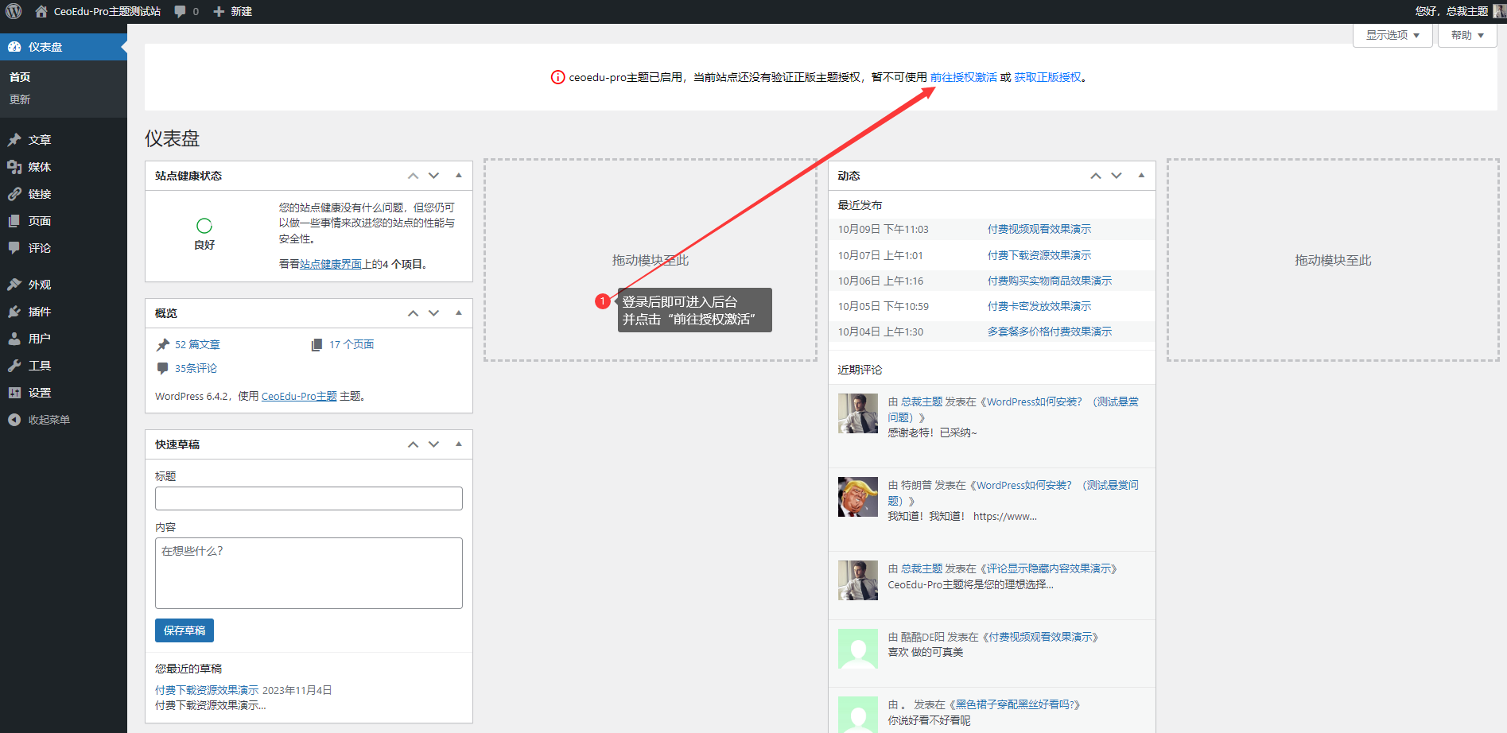1507x733 pixels.
Task: Open post 多套餐多价格付费效果演示
Action: point(1050,332)
